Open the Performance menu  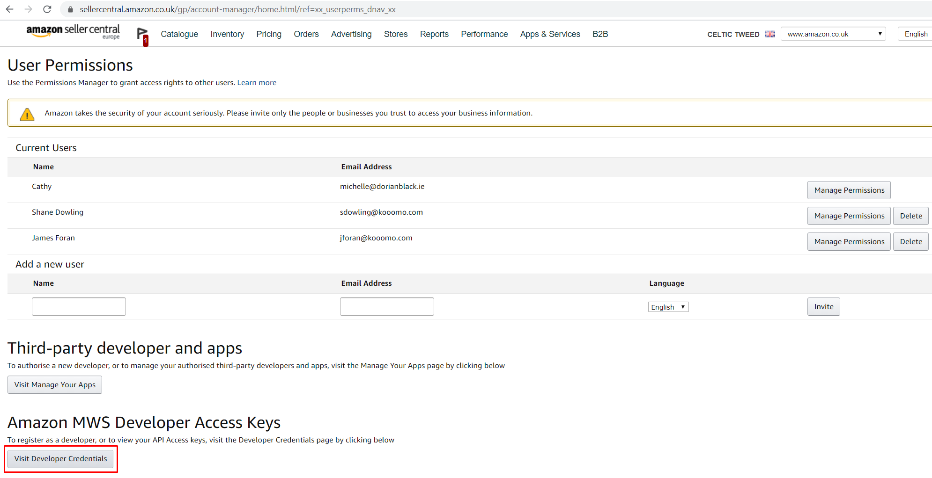click(x=484, y=34)
